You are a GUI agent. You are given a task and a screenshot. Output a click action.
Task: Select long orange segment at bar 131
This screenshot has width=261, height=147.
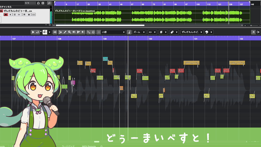(191, 63)
